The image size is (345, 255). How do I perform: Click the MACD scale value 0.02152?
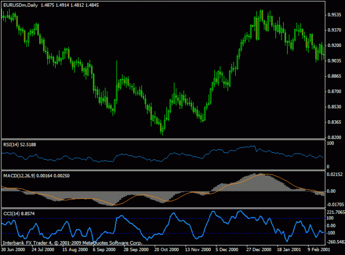pyautogui.click(x=335, y=174)
